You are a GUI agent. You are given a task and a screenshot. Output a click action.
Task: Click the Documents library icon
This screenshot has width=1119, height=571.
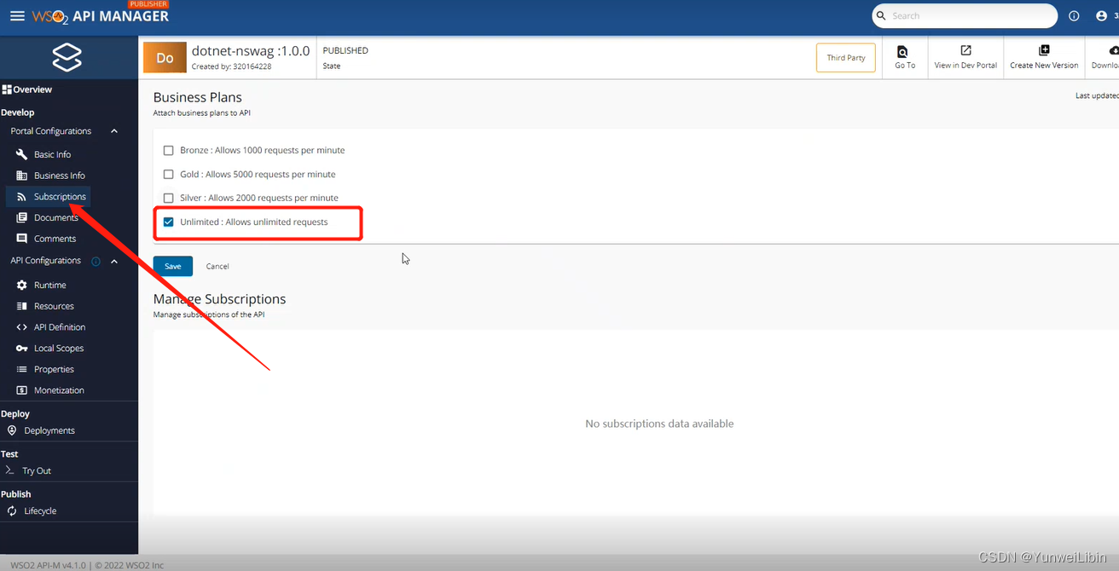click(x=22, y=217)
